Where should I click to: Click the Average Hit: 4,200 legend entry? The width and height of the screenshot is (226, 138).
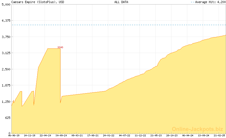click(x=208, y=2)
